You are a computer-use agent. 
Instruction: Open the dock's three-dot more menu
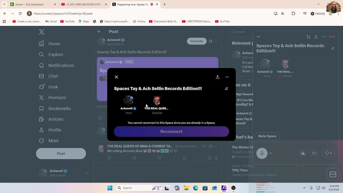coord(324,37)
